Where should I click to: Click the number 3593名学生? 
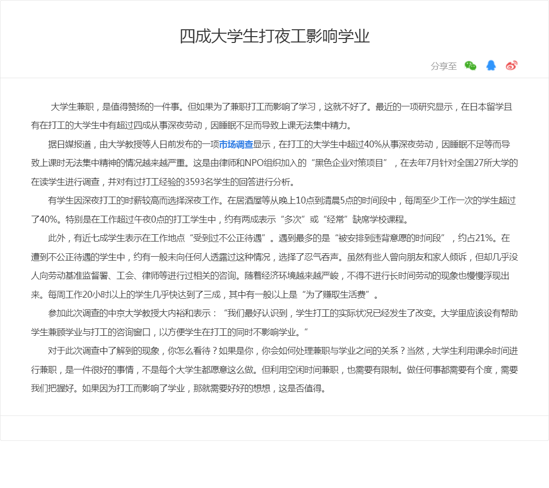(207, 182)
